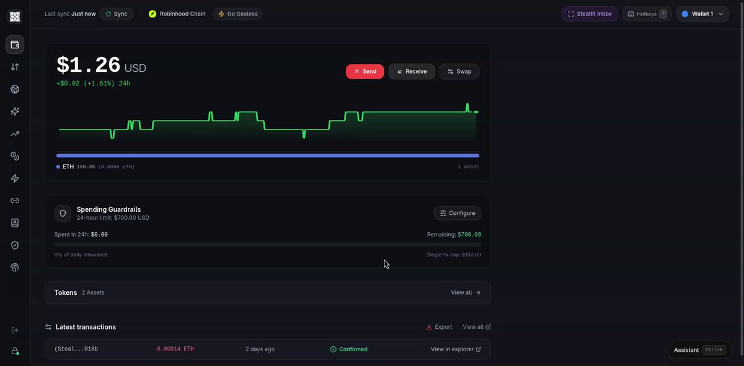
Task: Click the blue ETH allocation bar
Action: [268, 155]
